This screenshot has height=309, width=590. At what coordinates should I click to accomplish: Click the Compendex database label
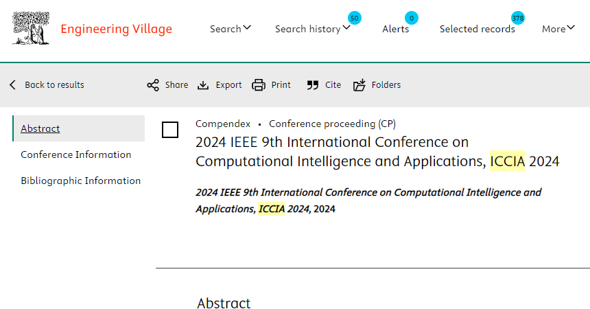223,124
